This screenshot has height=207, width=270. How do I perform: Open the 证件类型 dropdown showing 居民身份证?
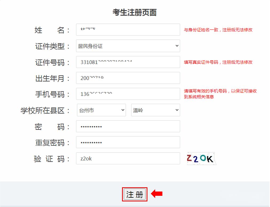point(128,46)
